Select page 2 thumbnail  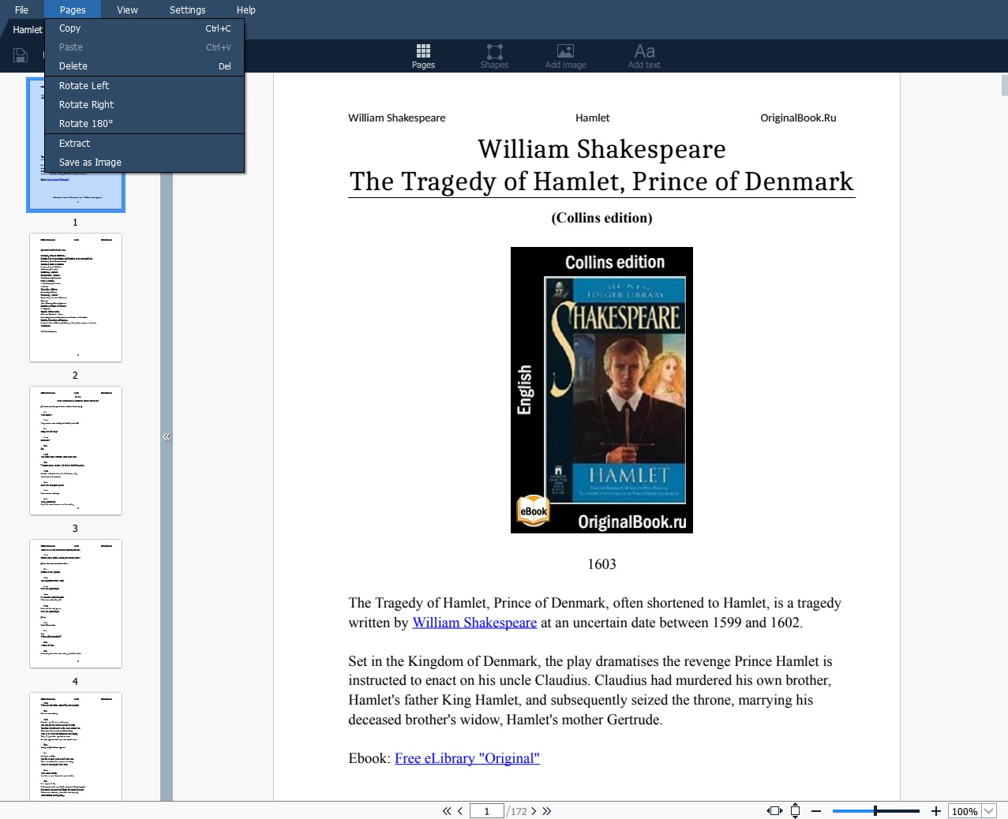tap(76, 297)
